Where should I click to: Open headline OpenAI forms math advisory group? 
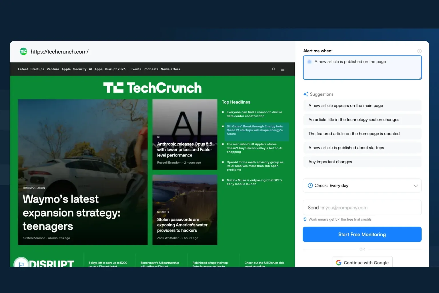[x=255, y=166]
